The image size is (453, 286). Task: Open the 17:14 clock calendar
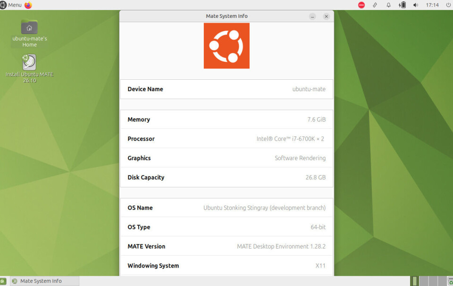click(x=432, y=5)
